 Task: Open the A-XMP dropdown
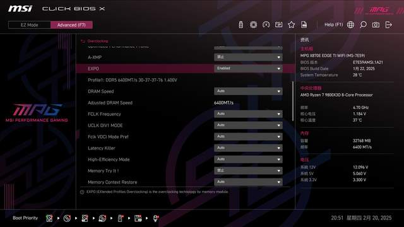248,57
